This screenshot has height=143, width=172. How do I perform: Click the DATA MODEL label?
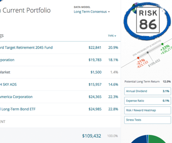pyautogui.click(x=82, y=7)
